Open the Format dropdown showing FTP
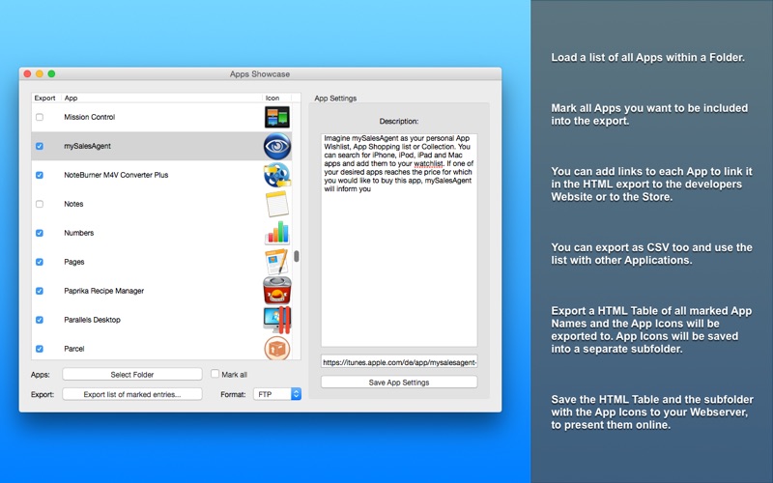The width and height of the screenshot is (773, 483). pyautogui.click(x=277, y=394)
